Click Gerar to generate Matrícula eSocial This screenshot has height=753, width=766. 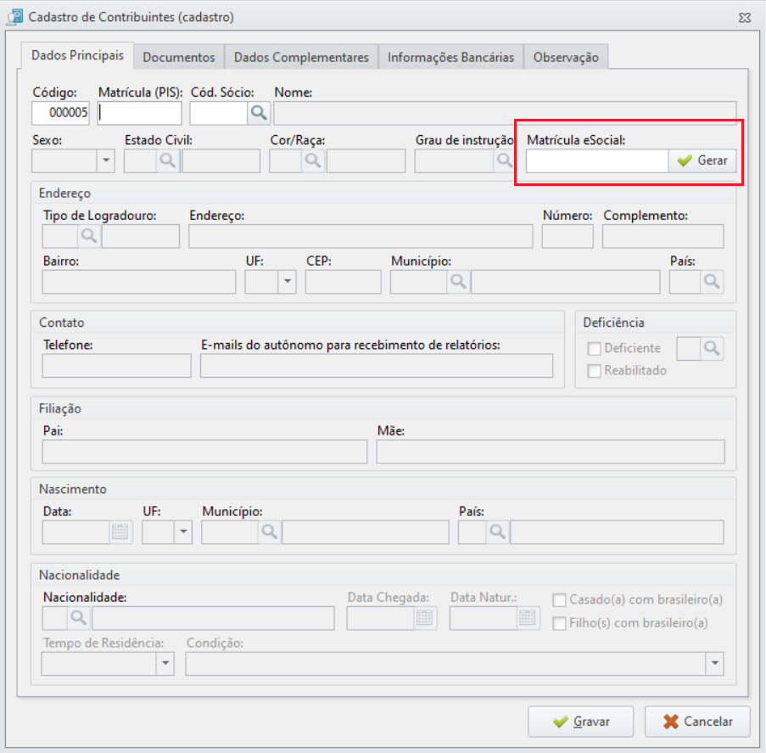tap(702, 160)
